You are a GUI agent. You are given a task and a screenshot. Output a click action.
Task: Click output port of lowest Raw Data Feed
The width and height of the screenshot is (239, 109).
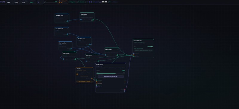(71, 49)
